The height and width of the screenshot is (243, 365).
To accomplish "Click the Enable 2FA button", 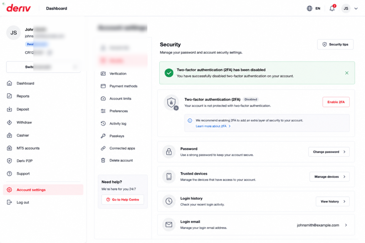I will [336, 102].
